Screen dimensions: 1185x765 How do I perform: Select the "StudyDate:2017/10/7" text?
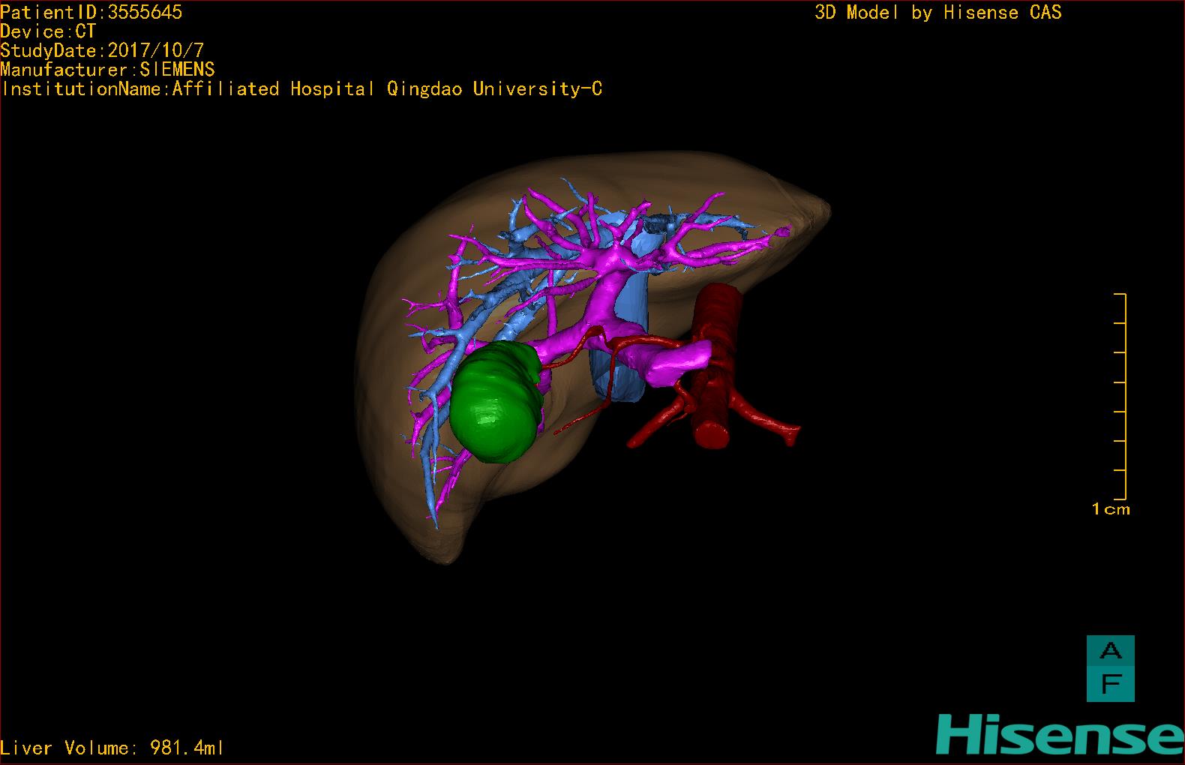pos(102,51)
